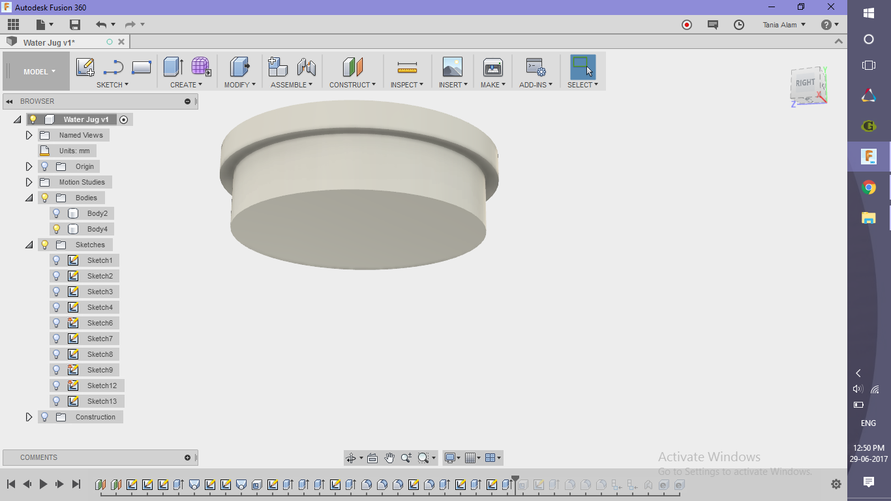This screenshot has height=501, width=891.
Task: Open the MODIFY menu
Action: 240,85
